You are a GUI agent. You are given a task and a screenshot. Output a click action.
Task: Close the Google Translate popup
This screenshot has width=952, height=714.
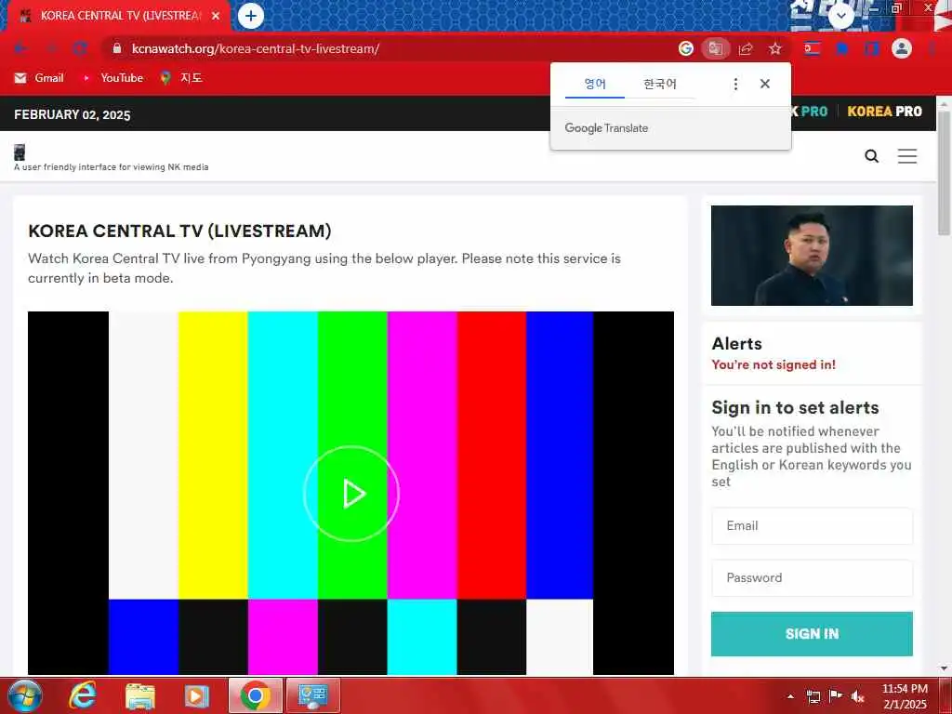click(765, 84)
